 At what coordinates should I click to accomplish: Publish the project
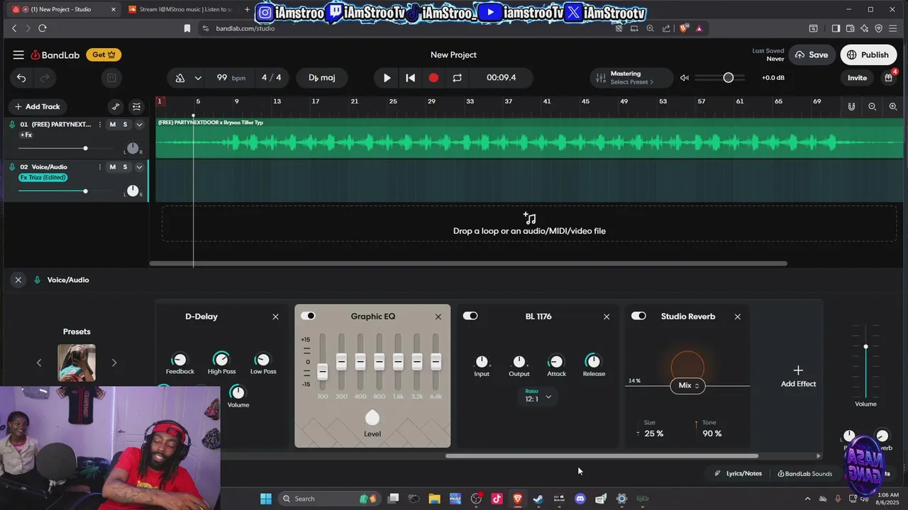pyautogui.click(x=868, y=55)
